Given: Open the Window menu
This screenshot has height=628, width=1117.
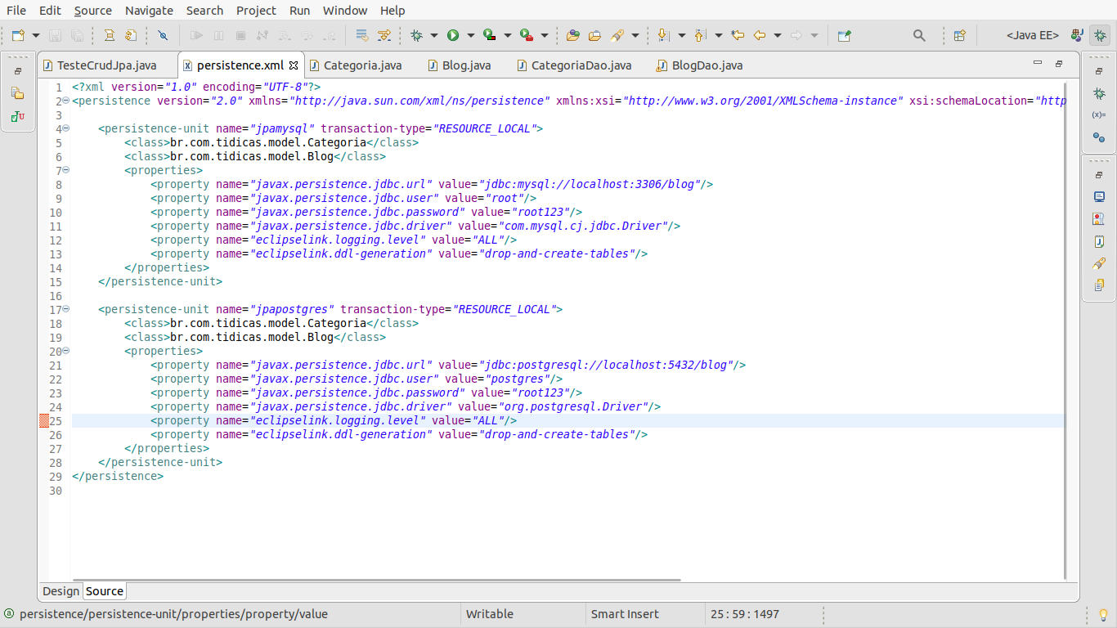Looking at the screenshot, I should click(x=345, y=11).
